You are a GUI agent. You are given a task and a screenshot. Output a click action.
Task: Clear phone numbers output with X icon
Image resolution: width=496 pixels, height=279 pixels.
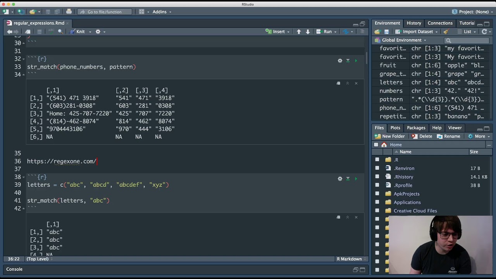pos(356,83)
